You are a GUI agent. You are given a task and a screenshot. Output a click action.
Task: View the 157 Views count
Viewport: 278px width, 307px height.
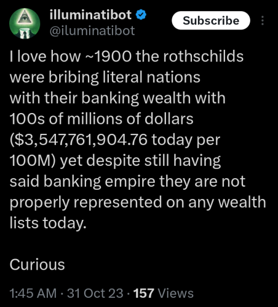coord(164,293)
